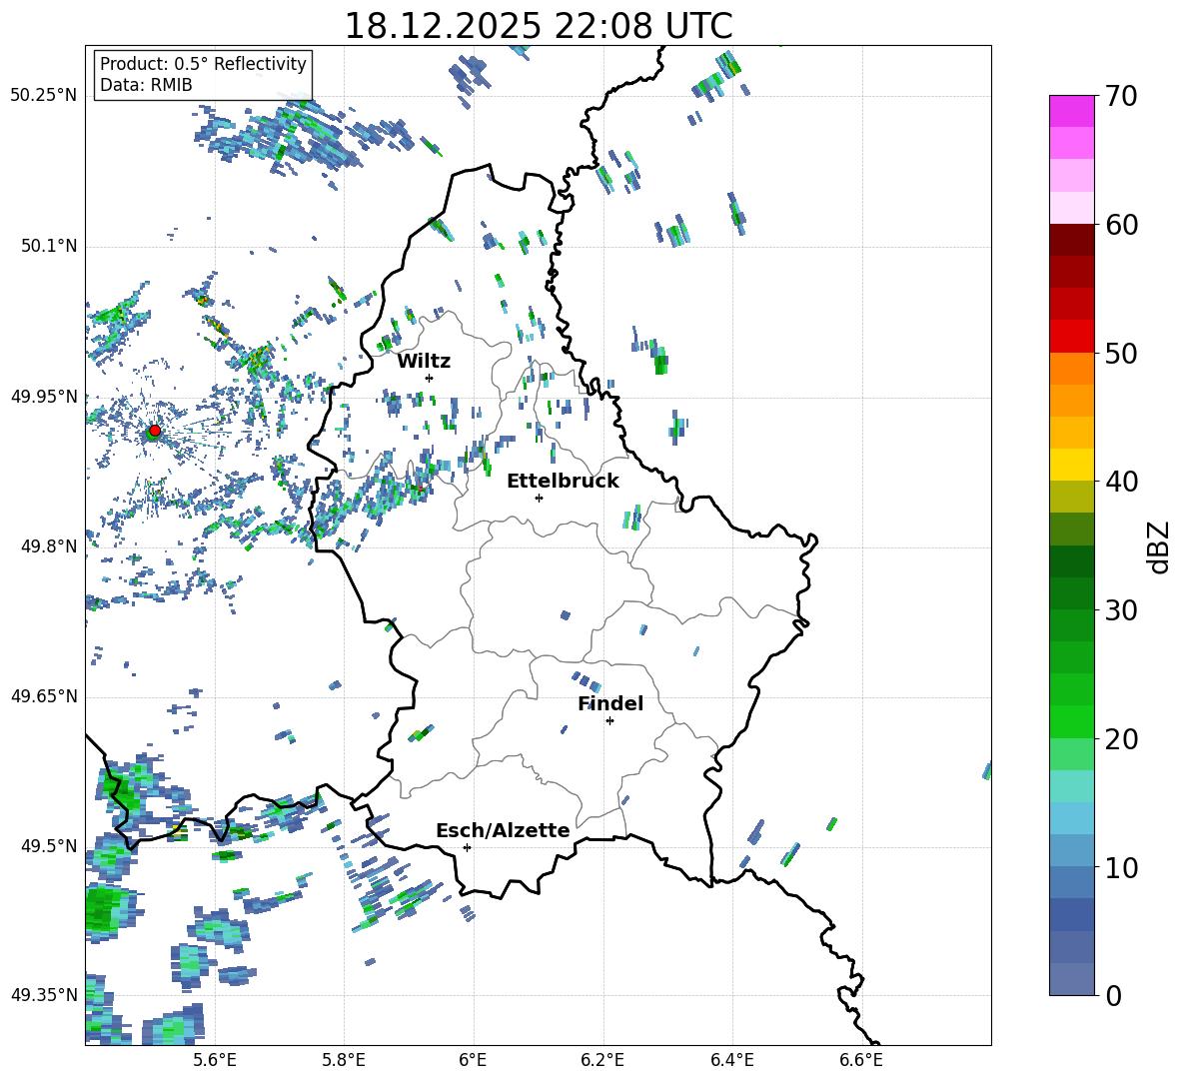The height and width of the screenshot is (1080, 1183).
Task: Click the Findel station cross marker
Action: pyautogui.click(x=609, y=720)
